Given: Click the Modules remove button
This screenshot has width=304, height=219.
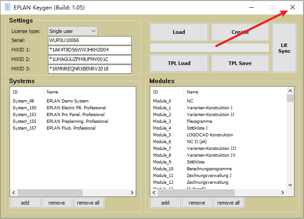Looking at the screenshot, I should [x=197, y=203].
